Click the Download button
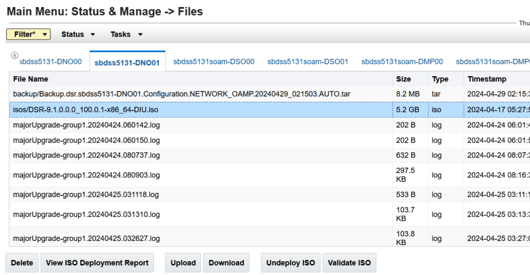Image resolution: width=530 pixels, height=275 pixels. (226, 263)
